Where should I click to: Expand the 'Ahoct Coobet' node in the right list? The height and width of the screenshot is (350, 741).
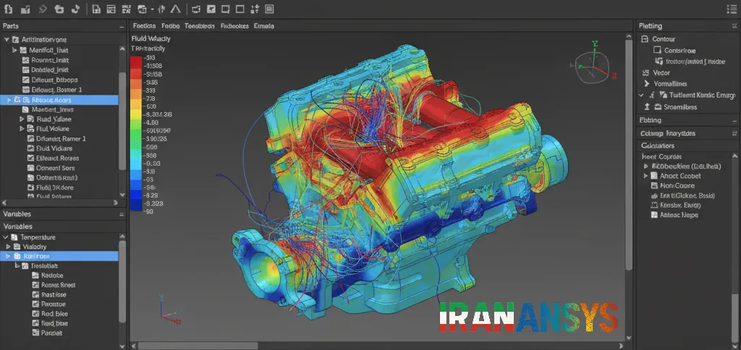coord(646,176)
